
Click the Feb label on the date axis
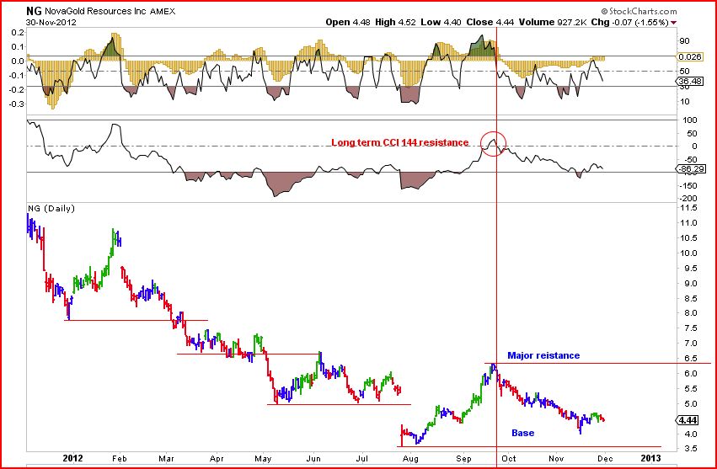pos(120,458)
